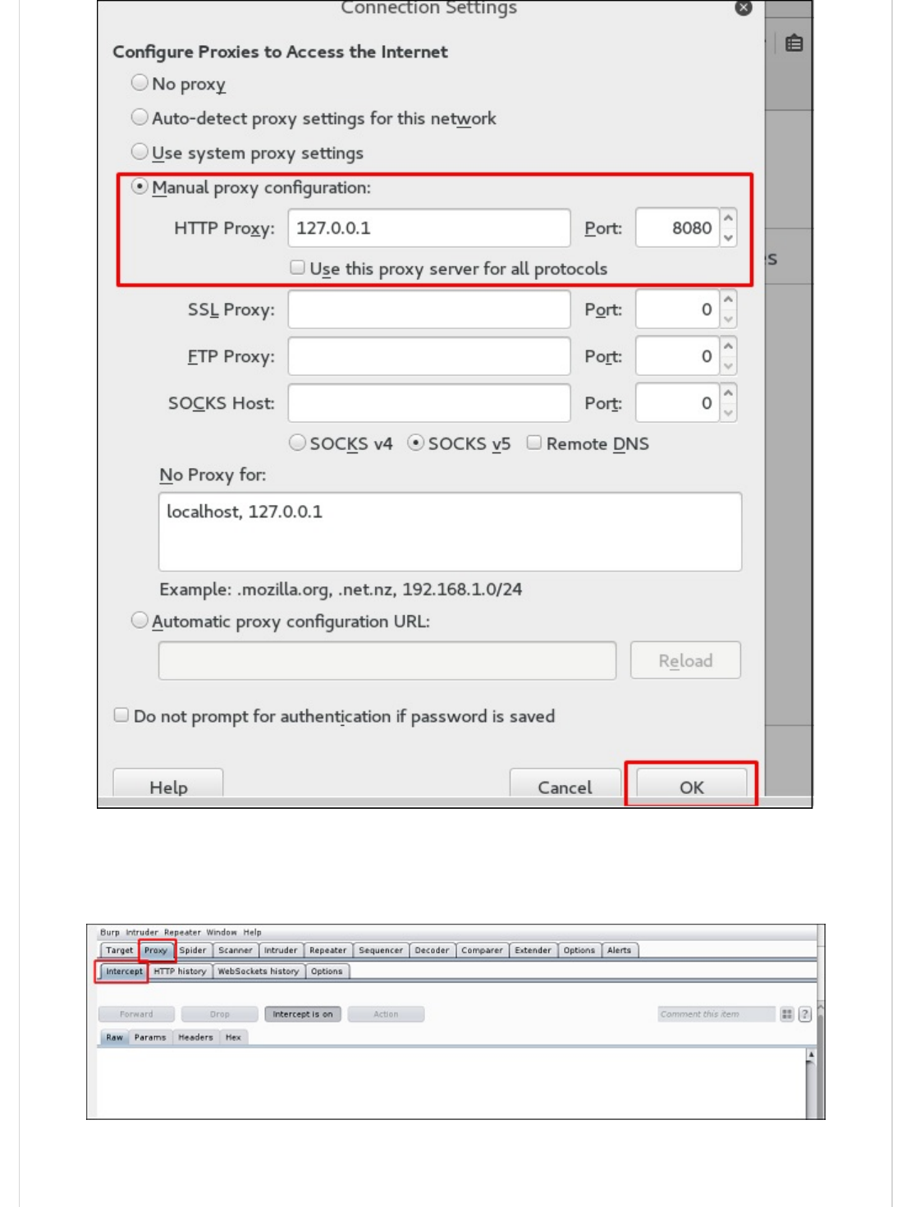Check Do not prompt for authentication option
This screenshot has height=1207, width=911.
(121, 715)
